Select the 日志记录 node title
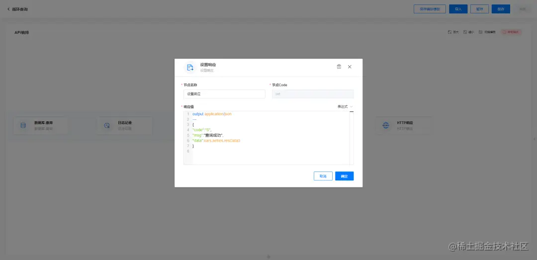 point(125,123)
